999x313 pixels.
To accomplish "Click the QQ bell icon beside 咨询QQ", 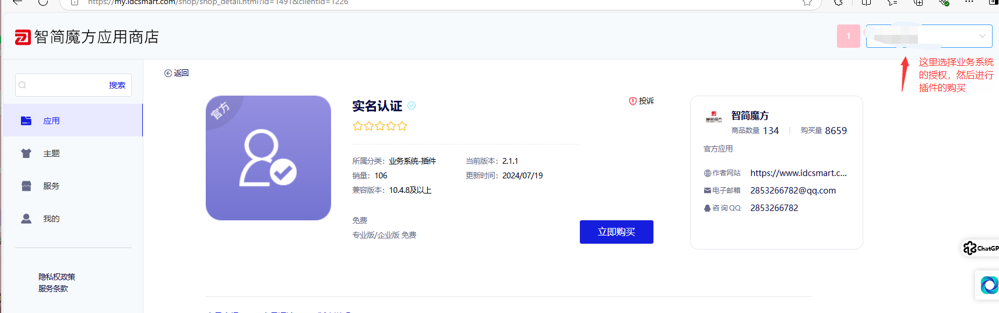I will click(708, 208).
